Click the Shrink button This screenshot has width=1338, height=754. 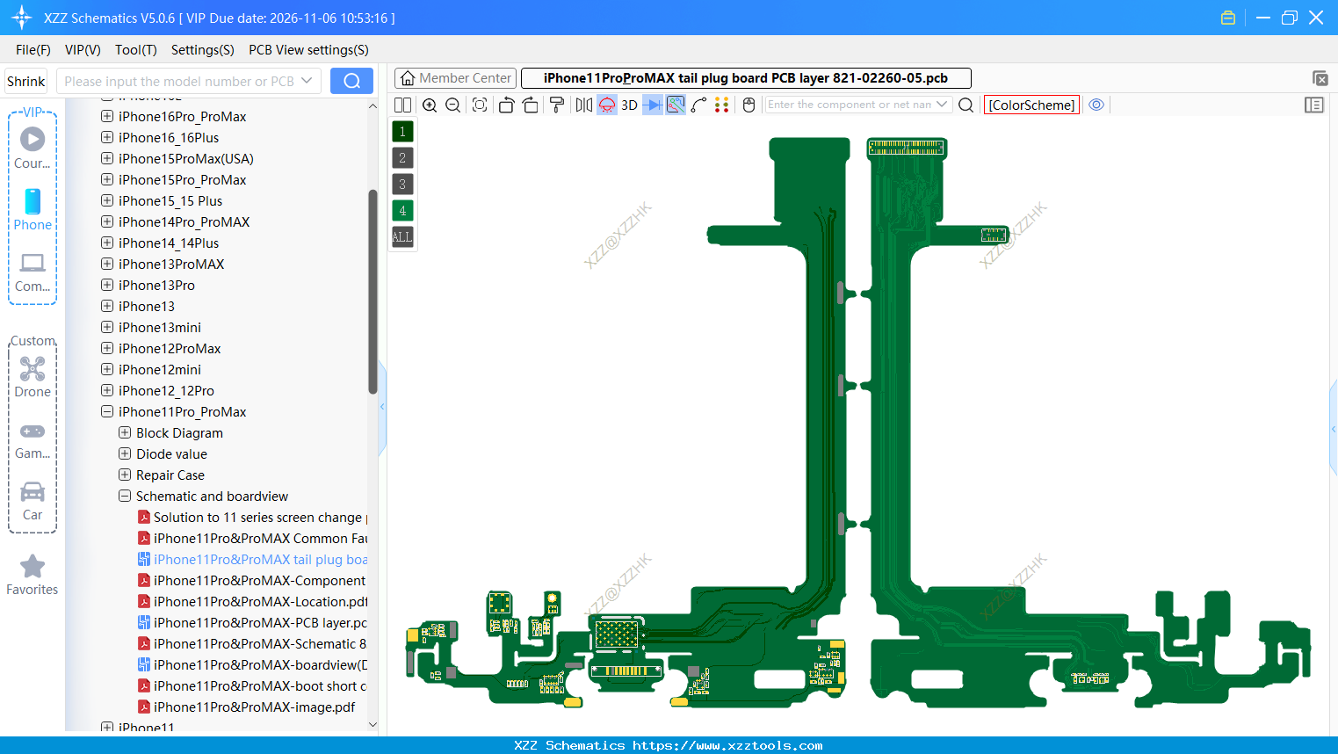point(25,81)
